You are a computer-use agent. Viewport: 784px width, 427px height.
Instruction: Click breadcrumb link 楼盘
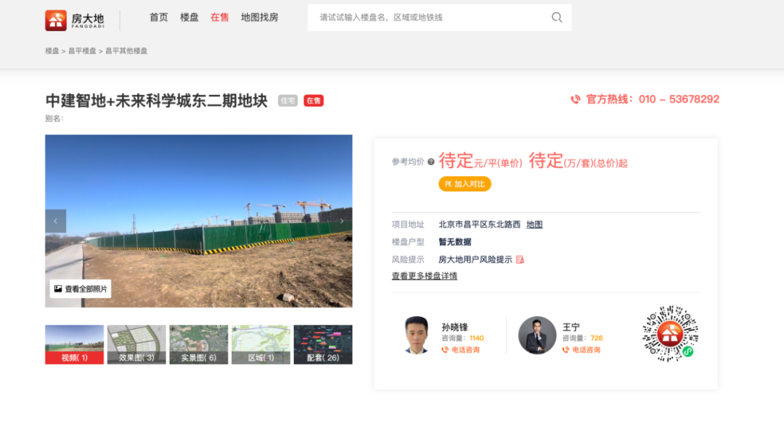52,51
